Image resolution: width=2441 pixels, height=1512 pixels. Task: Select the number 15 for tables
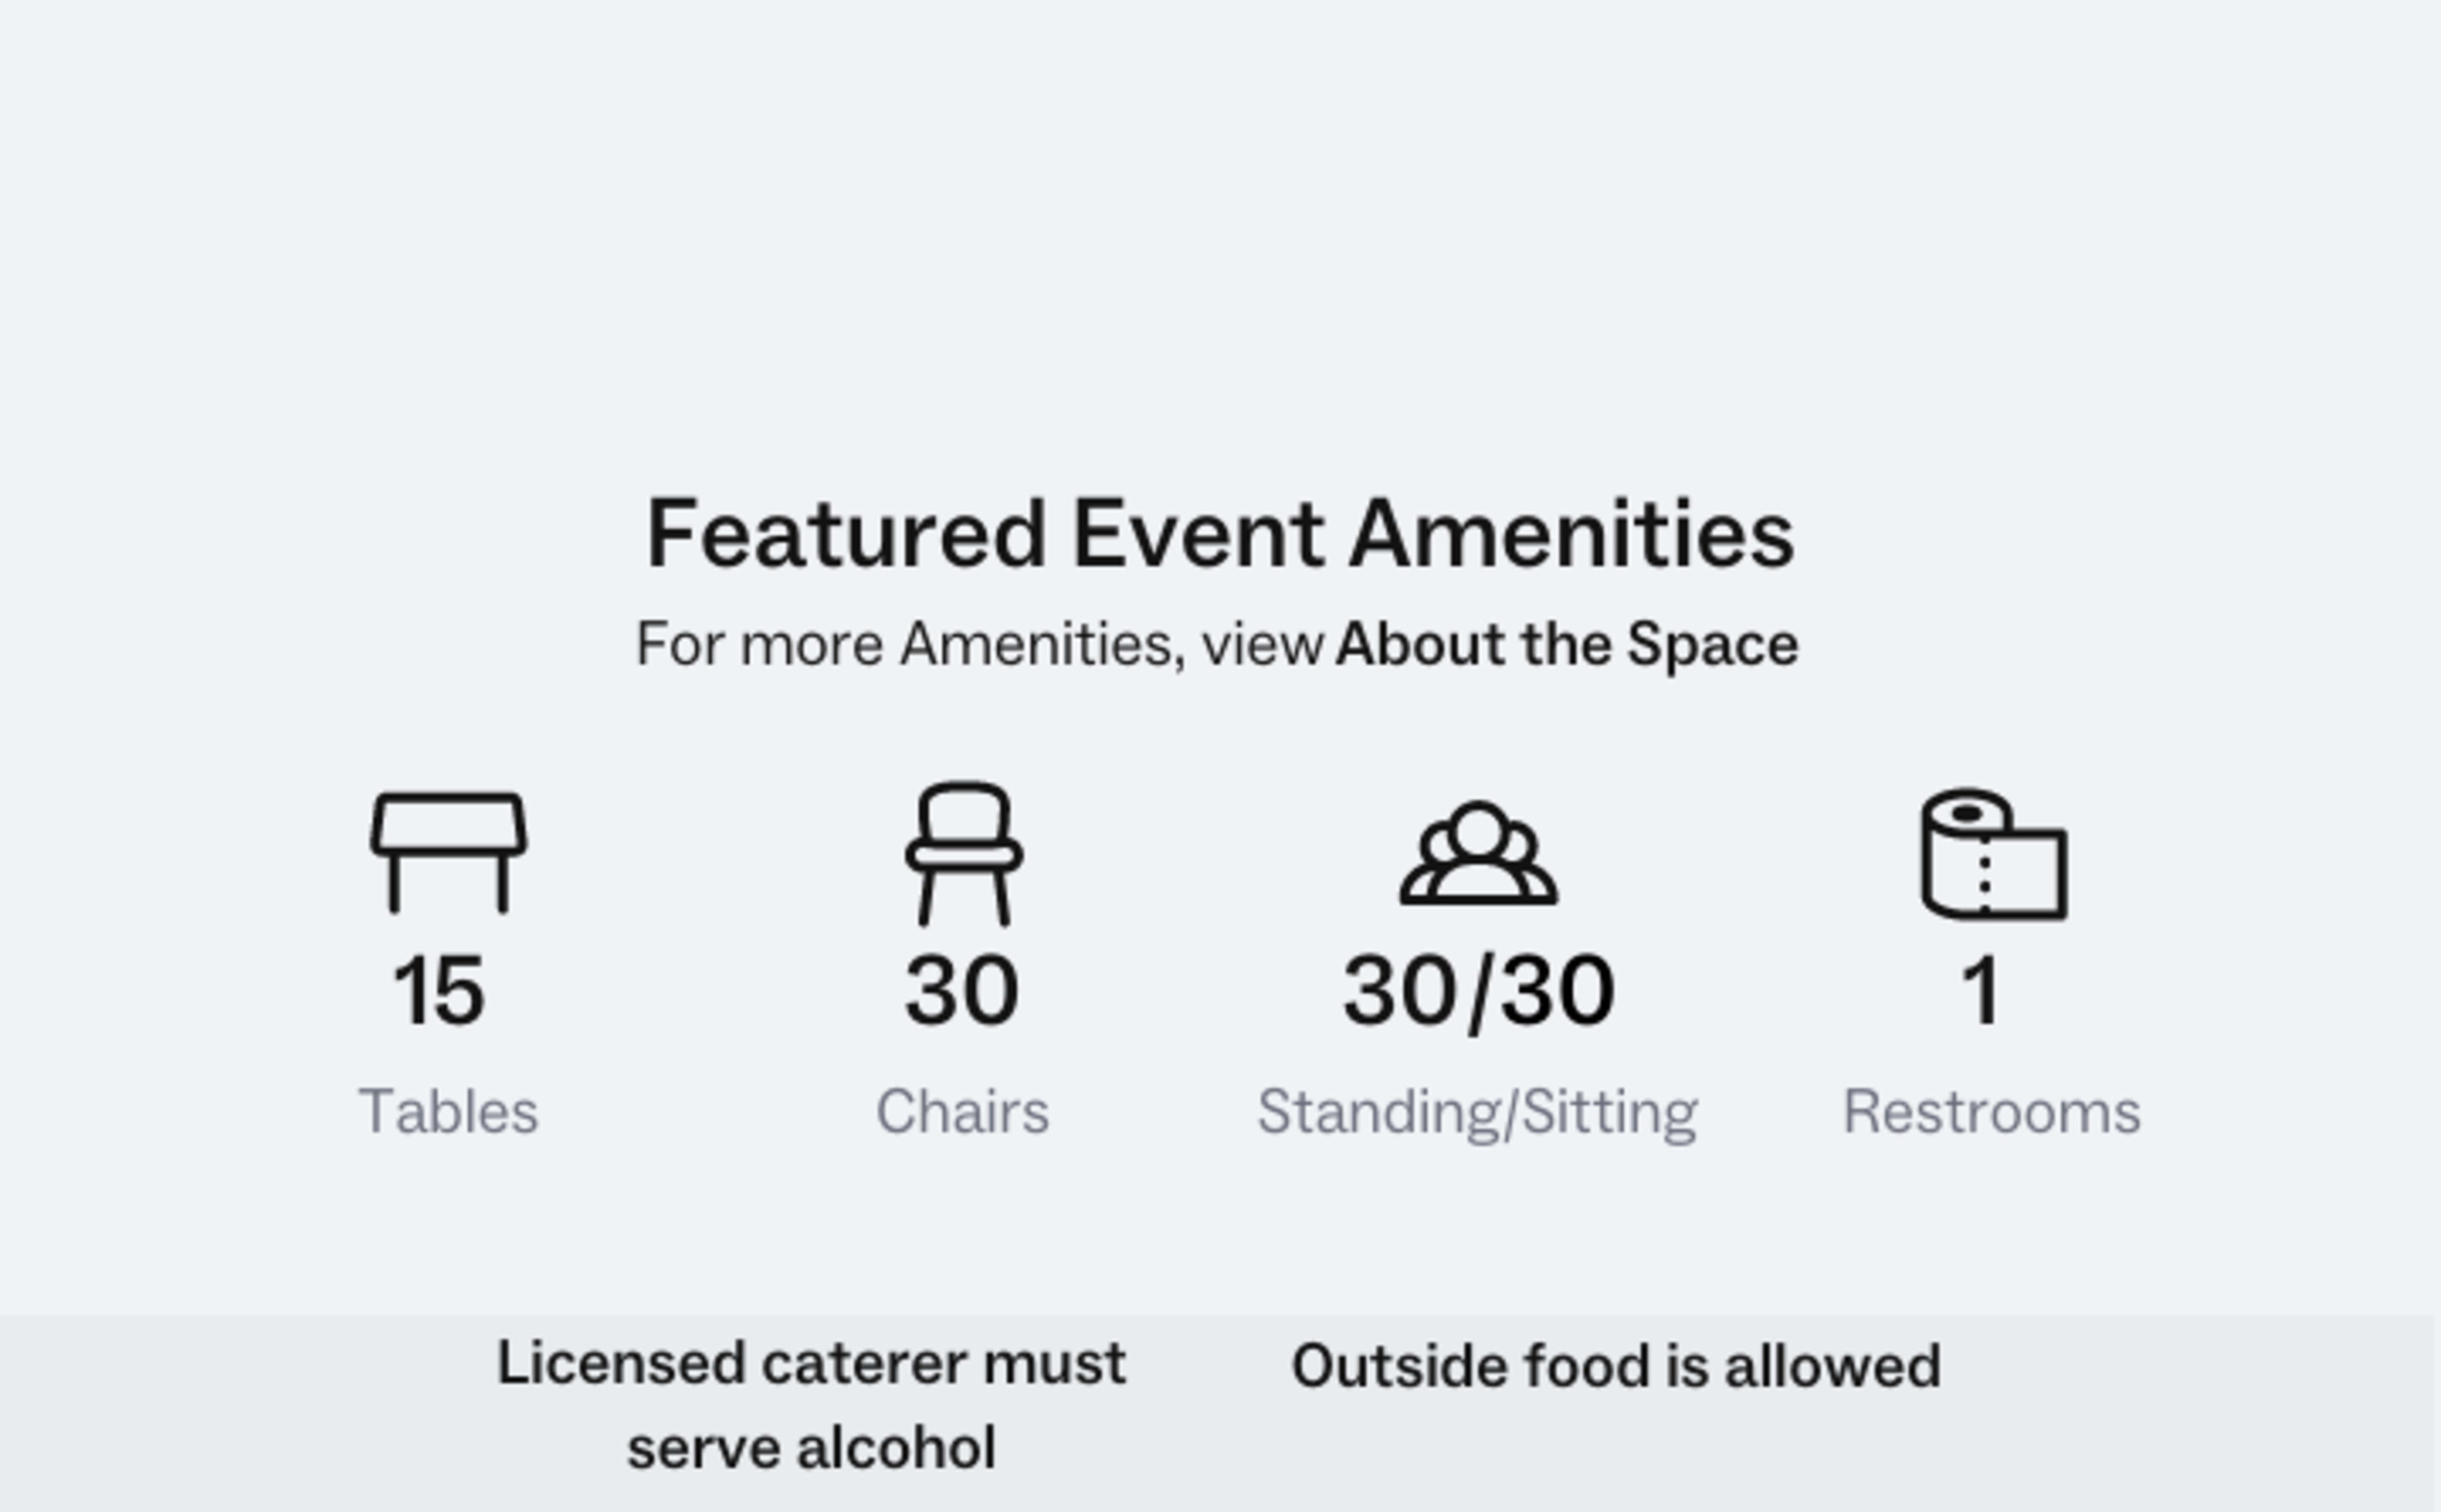pos(439,990)
